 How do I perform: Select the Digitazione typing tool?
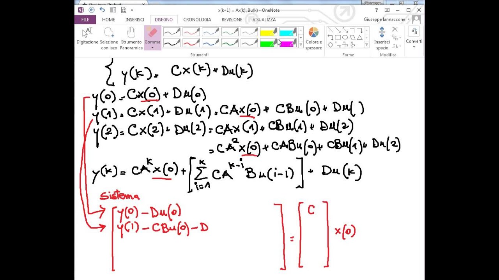coord(87,36)
